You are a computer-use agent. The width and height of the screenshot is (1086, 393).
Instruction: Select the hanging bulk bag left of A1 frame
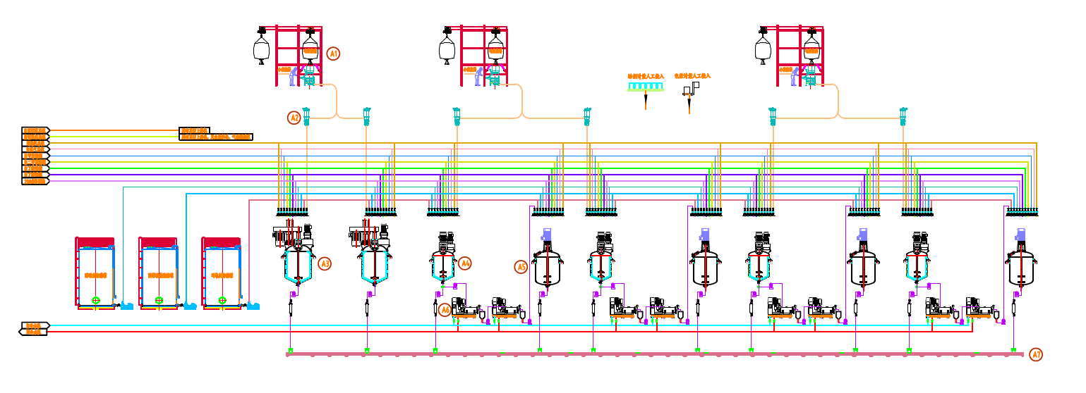(262, 46)
